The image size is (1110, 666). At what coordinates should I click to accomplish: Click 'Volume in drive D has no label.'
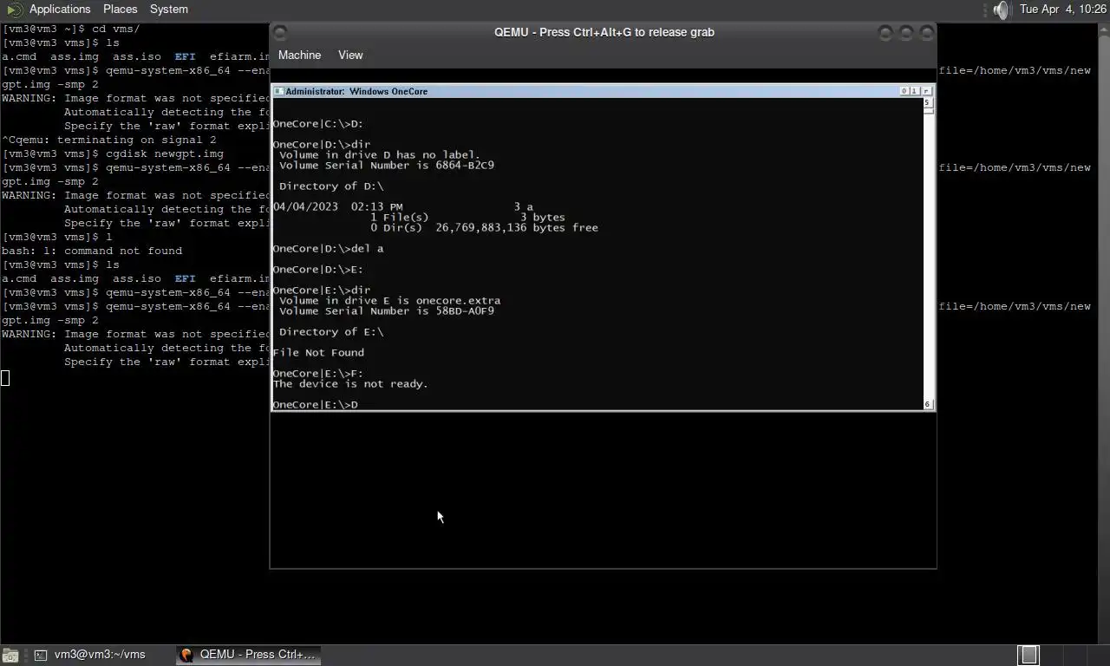(x=379, y=154)
